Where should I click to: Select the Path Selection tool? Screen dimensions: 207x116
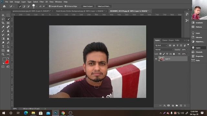[x=8, y=46]
